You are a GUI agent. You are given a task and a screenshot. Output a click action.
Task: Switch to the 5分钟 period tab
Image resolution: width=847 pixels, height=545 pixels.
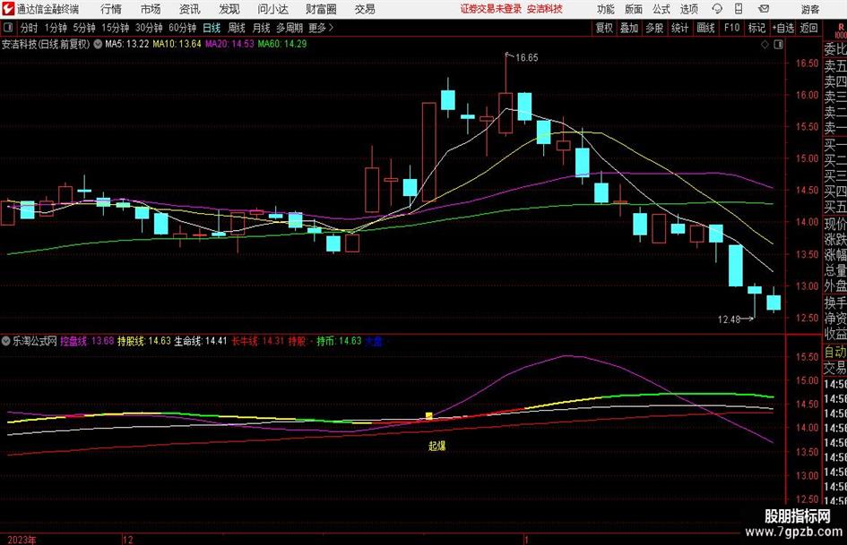[x=84, y=28]
